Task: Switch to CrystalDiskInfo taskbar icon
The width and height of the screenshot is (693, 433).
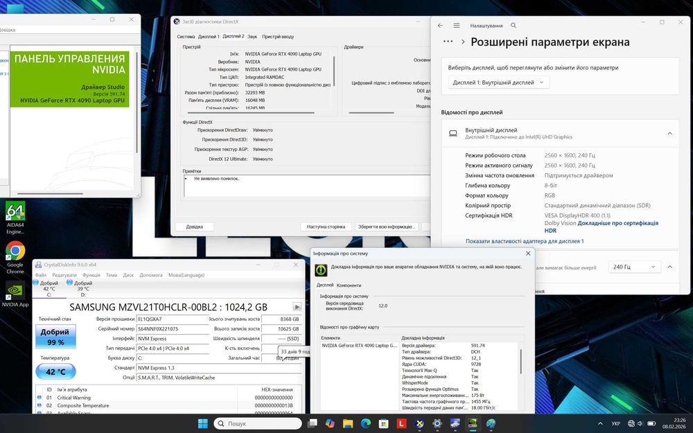Action: pos(455,423)
